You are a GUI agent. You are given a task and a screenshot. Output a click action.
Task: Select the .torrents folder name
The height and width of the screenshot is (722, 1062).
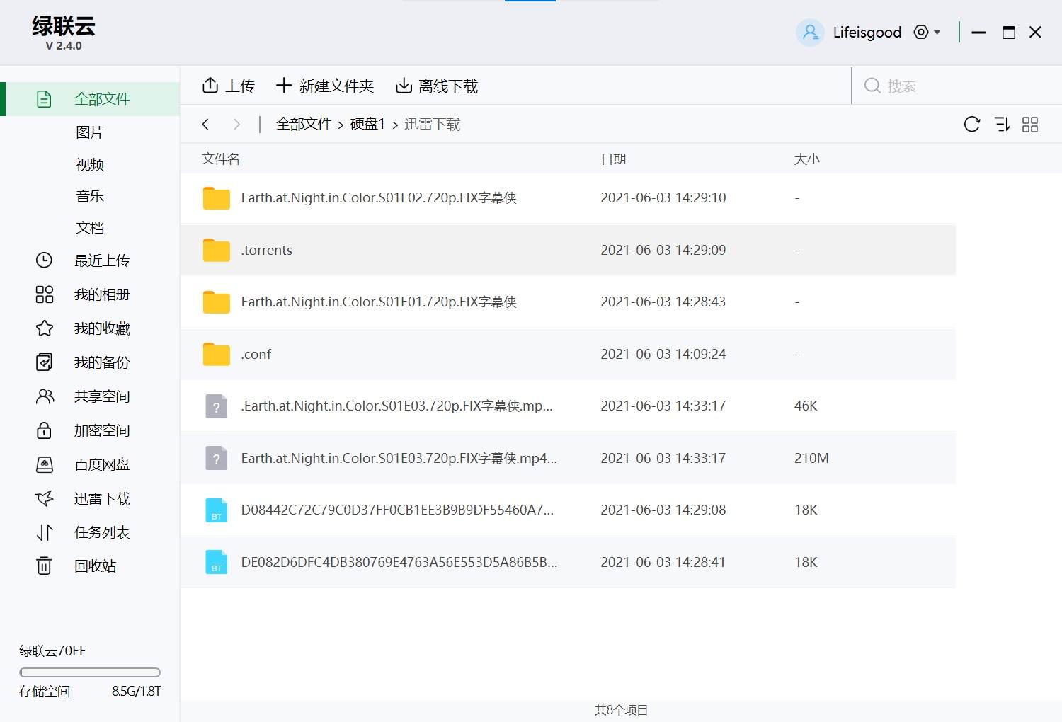(x=266, y=250)
